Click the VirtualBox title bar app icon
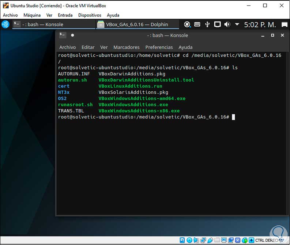290x245 pixels. pos(6,5)
